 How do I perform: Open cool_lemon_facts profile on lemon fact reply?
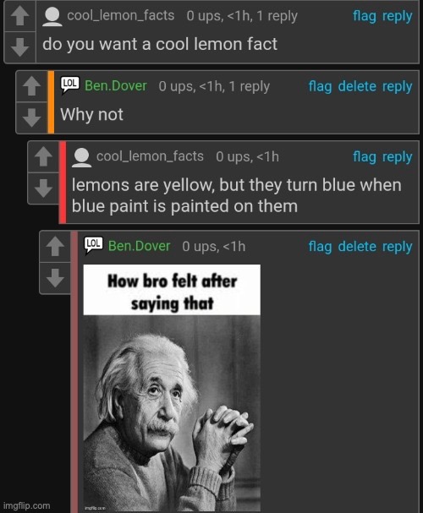pos(150,156)
